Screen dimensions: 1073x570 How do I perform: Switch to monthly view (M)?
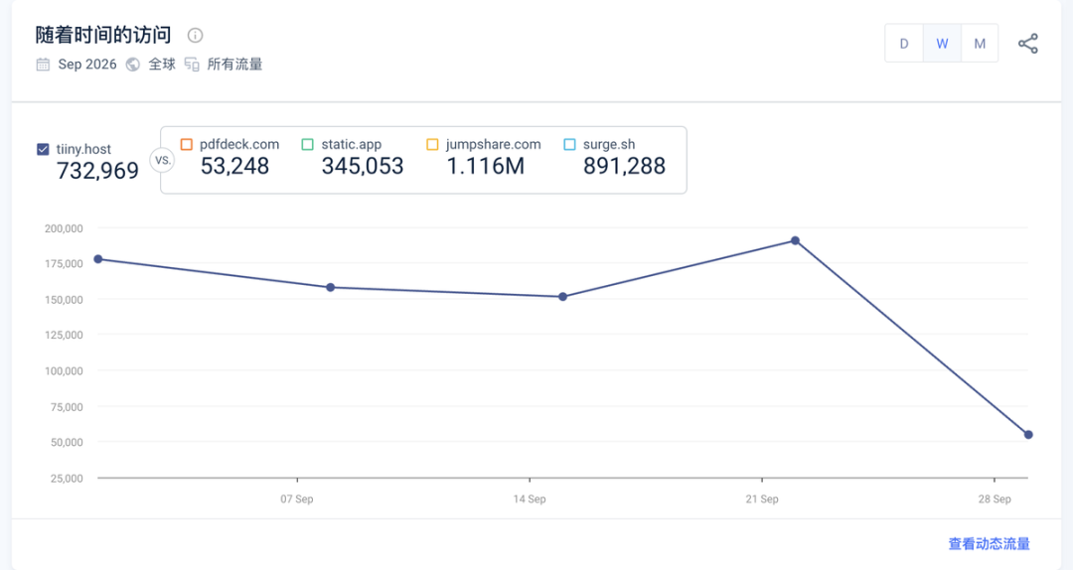click(x=980, y=43)
